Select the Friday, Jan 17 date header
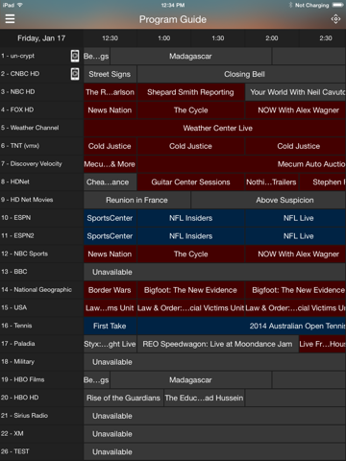Screen dimensions: 346x461 tap(41, 38)
